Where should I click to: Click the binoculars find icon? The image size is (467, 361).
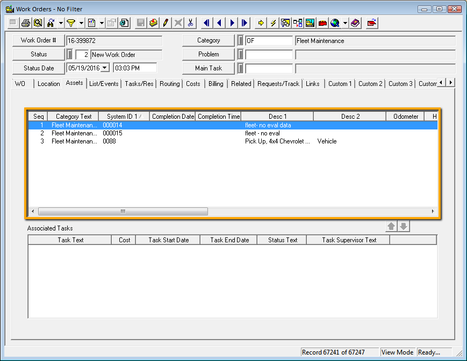(x=51, y=23)
